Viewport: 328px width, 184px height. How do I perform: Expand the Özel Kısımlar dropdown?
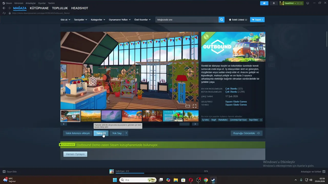tap(142, 20)
